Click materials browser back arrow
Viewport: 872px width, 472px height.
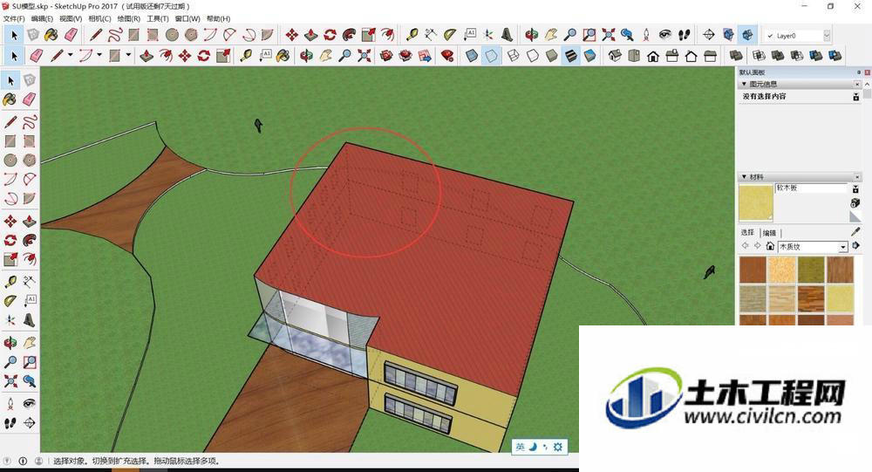click(746, 246)
